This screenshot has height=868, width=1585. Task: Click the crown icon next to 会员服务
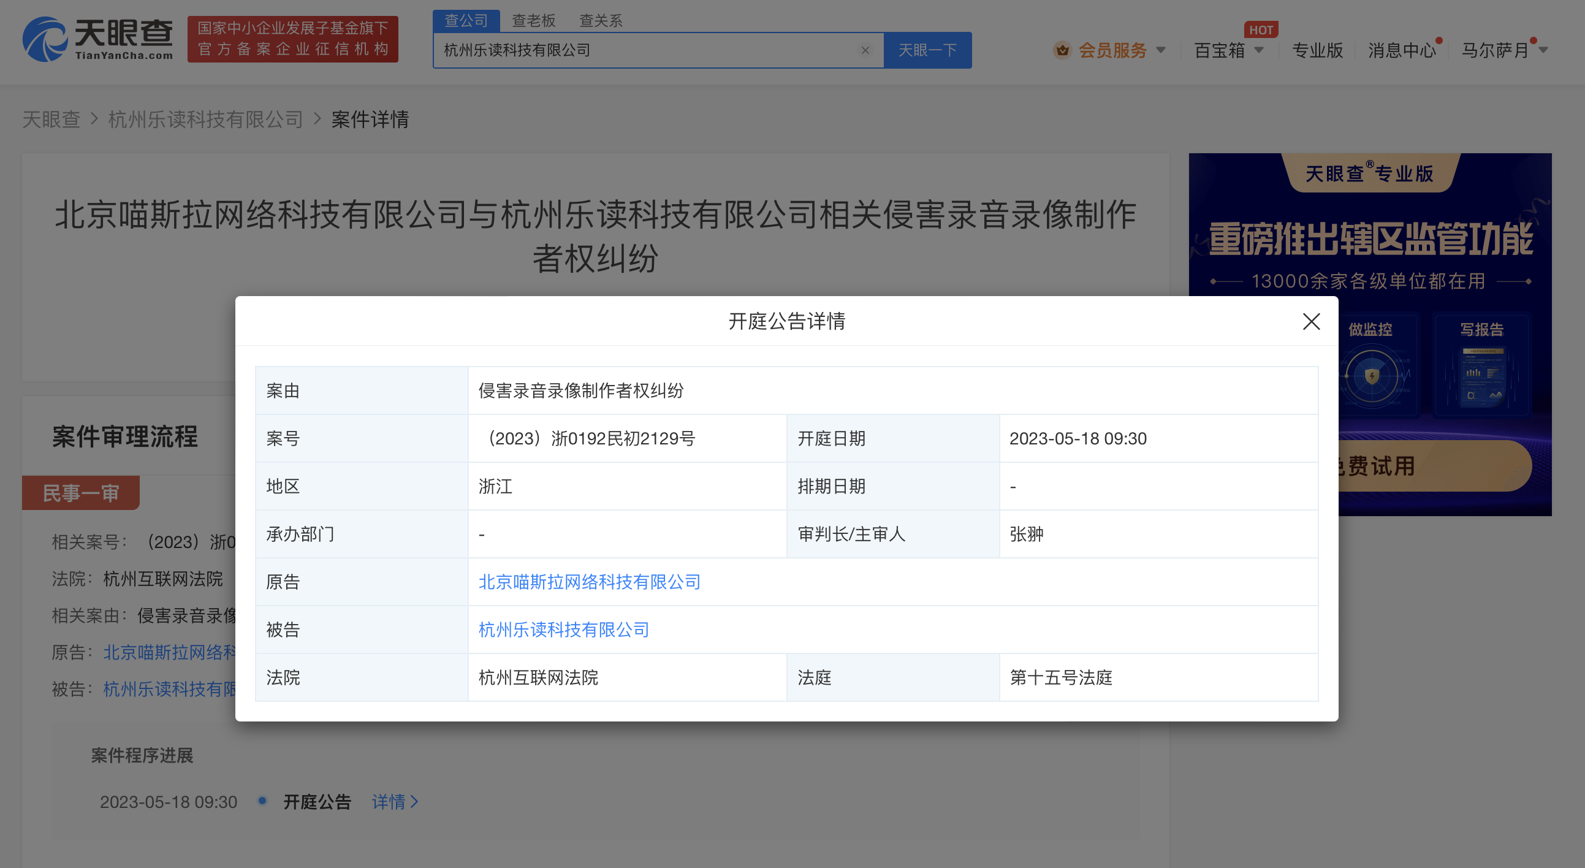click(1062, 50)
